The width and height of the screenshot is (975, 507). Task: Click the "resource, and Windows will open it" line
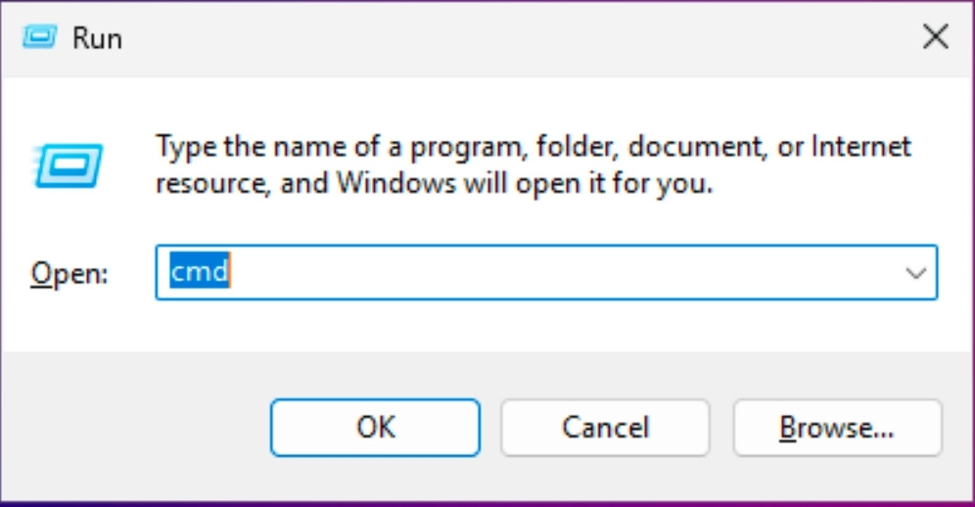click(x=433, y=182)
